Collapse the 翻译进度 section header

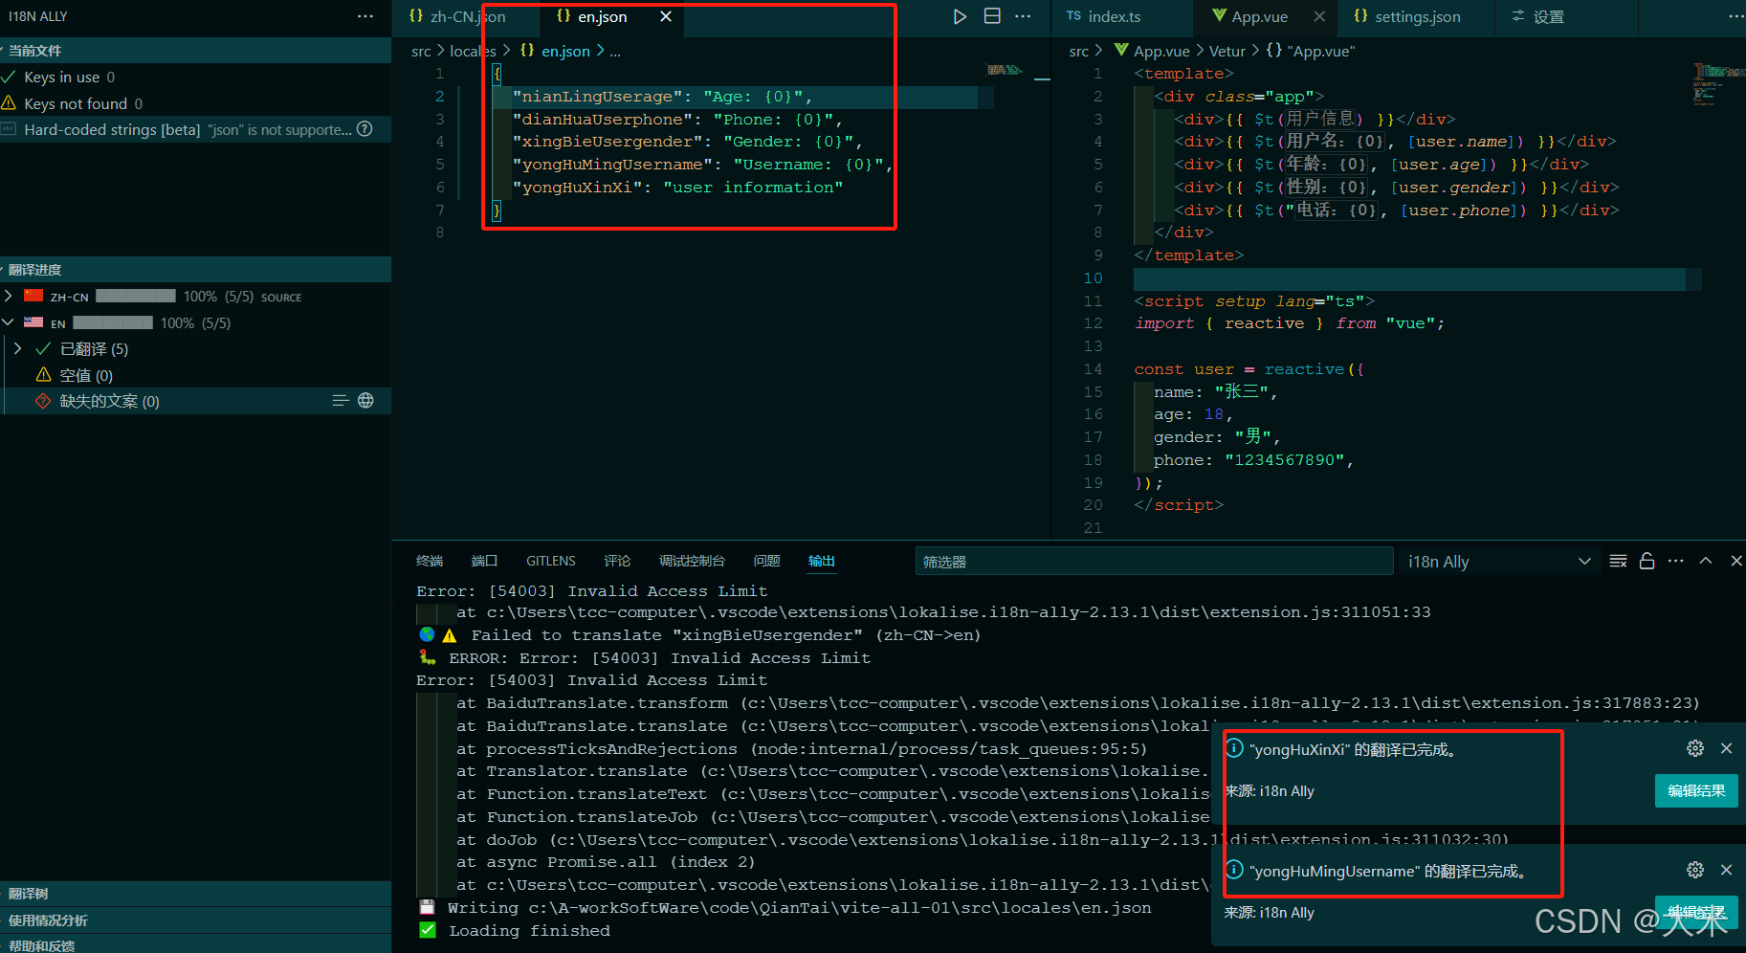[195, 269]
